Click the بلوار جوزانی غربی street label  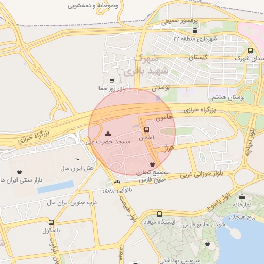point(202,174)
